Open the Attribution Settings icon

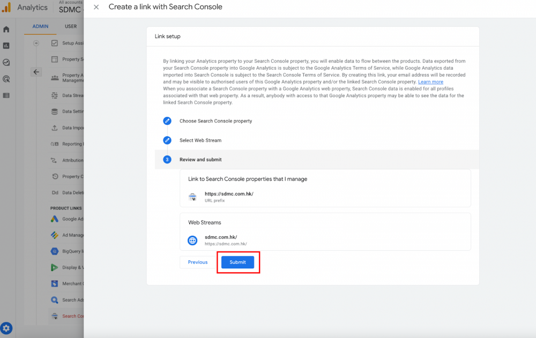[x=54, y=160]
